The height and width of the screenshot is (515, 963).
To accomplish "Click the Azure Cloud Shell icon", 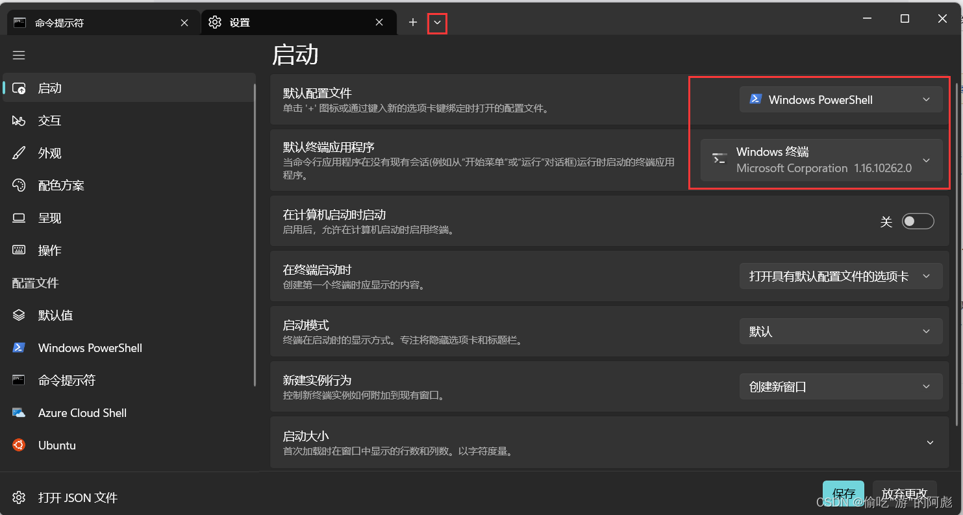I will click(x=19, y=413).
